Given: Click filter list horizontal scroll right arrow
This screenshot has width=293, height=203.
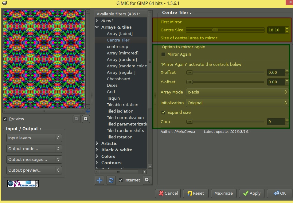Looking at the screenshot, I should tap(144, 172).
